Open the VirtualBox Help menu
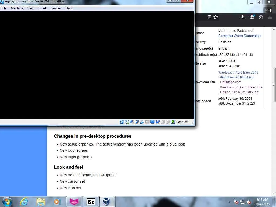 (x=69, y=8)
